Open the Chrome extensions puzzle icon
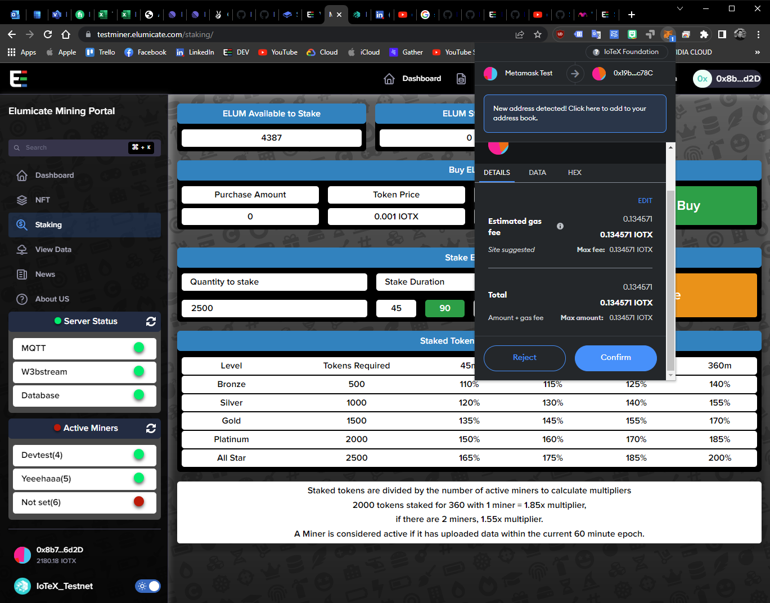770x603 pixels. (x=704, y=34)
